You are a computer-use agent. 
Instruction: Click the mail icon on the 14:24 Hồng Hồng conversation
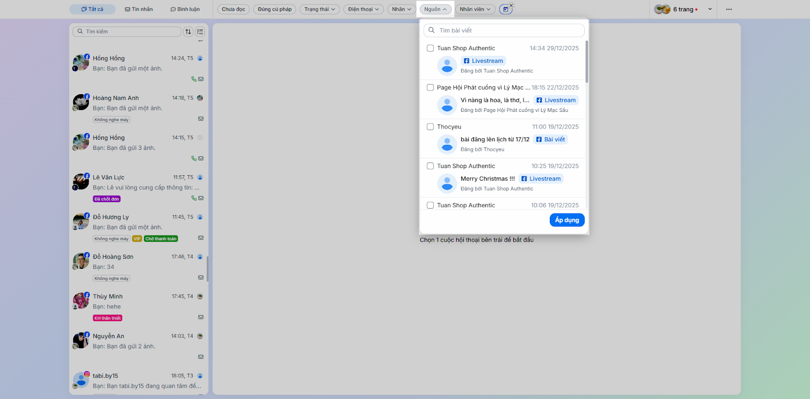coord(201,79)
